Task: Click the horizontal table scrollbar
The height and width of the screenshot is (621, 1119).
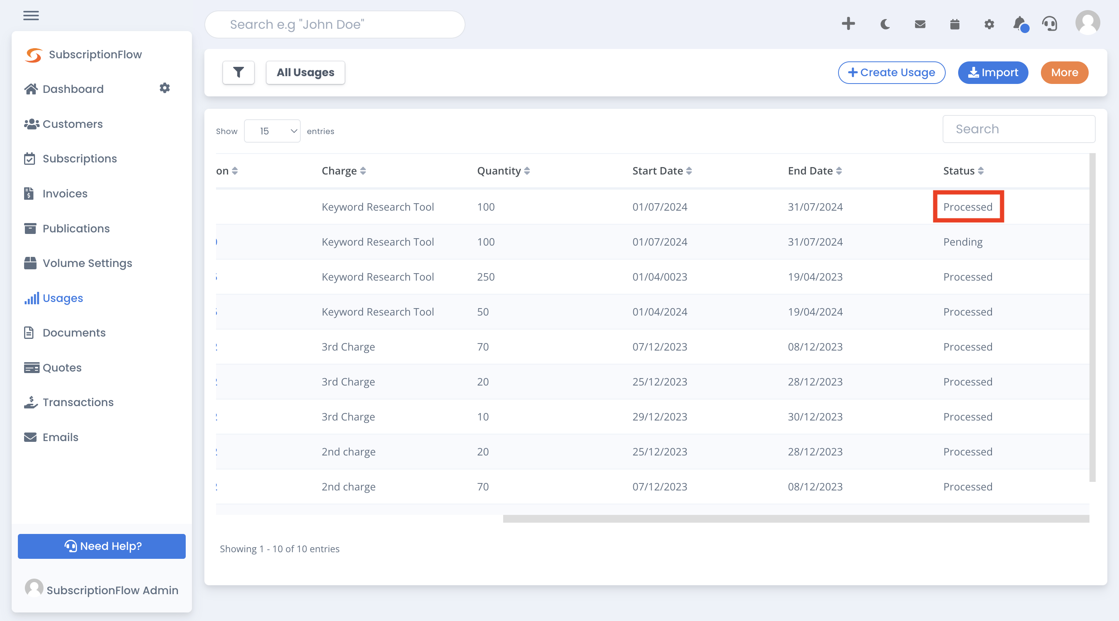Action: tap(796, 518)
